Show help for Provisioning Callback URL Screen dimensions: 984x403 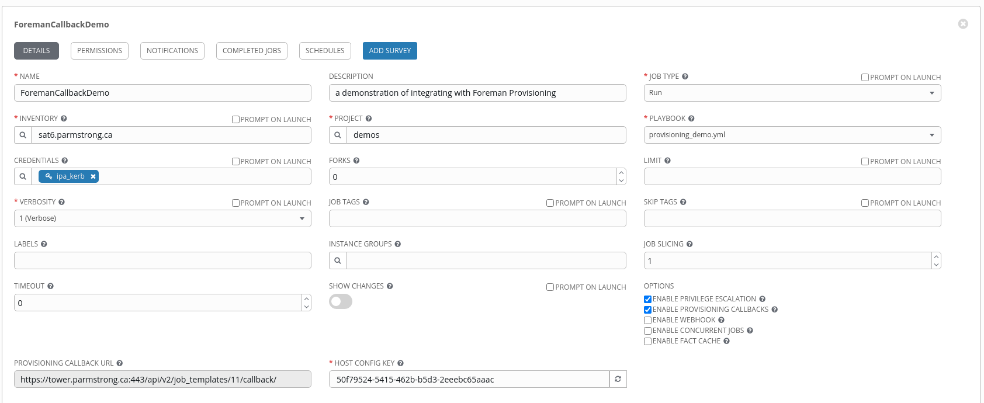click(119, 363)
